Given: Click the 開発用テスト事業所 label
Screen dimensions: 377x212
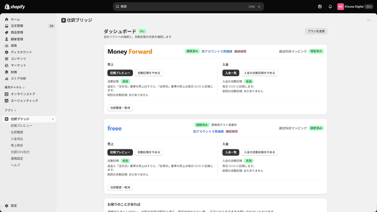Looking at the screenshot, I should pos(224,125).
